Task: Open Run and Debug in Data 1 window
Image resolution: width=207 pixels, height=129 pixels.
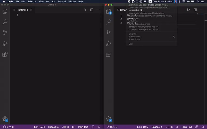Action: click(109, 43)
